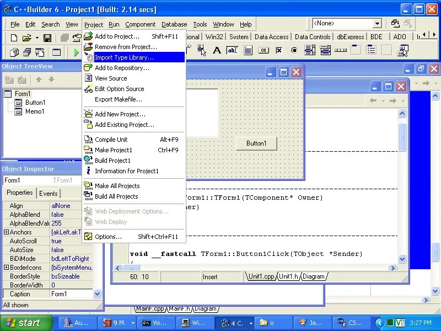Select the PopupMenu component in palette
This screenshot has width=441, height=331.
(x=202, y=50)
